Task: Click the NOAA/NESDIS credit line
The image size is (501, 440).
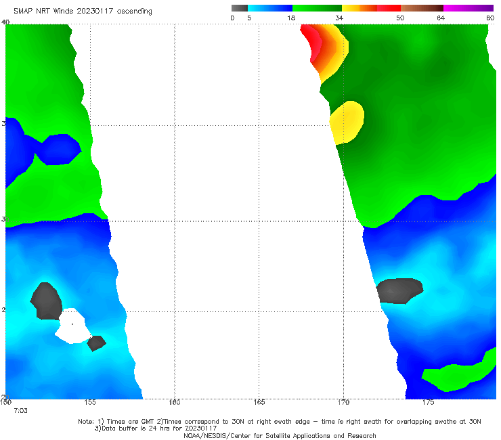Action: pos(280,435)
